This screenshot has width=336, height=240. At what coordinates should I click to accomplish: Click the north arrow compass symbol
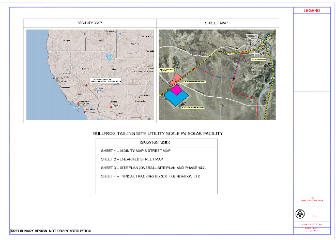click(300, 214)
